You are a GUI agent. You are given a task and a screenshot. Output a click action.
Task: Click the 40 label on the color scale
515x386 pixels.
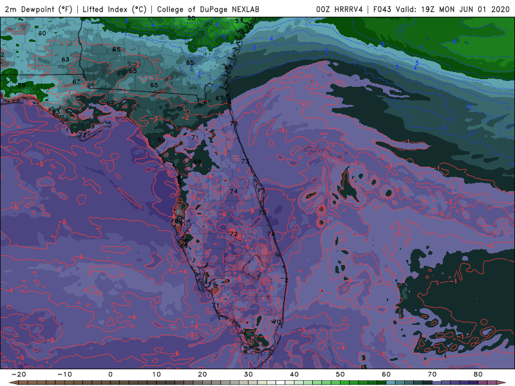(294, 374)
